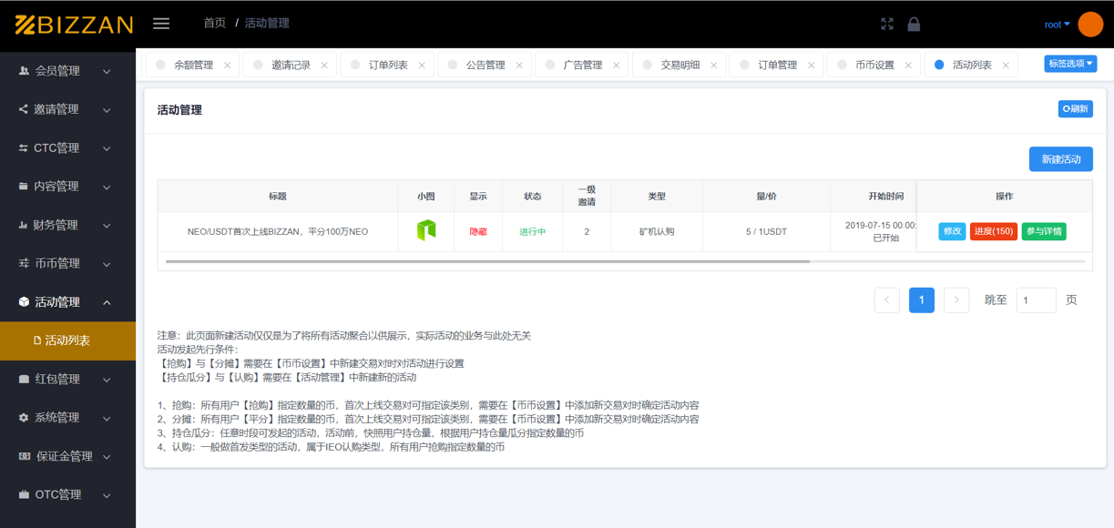Click the lock icon in top bar
This screenshot has height=528, width=1114.
coord(914,24)
